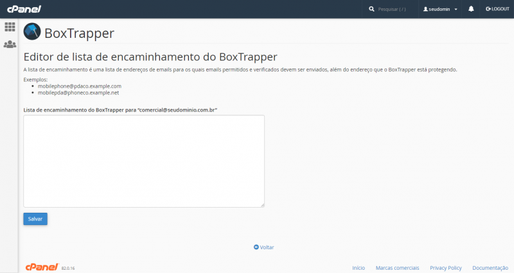Viewport: 514px width, 273px height.
Task: Click the Salvar button
Action: pos(35,219)
